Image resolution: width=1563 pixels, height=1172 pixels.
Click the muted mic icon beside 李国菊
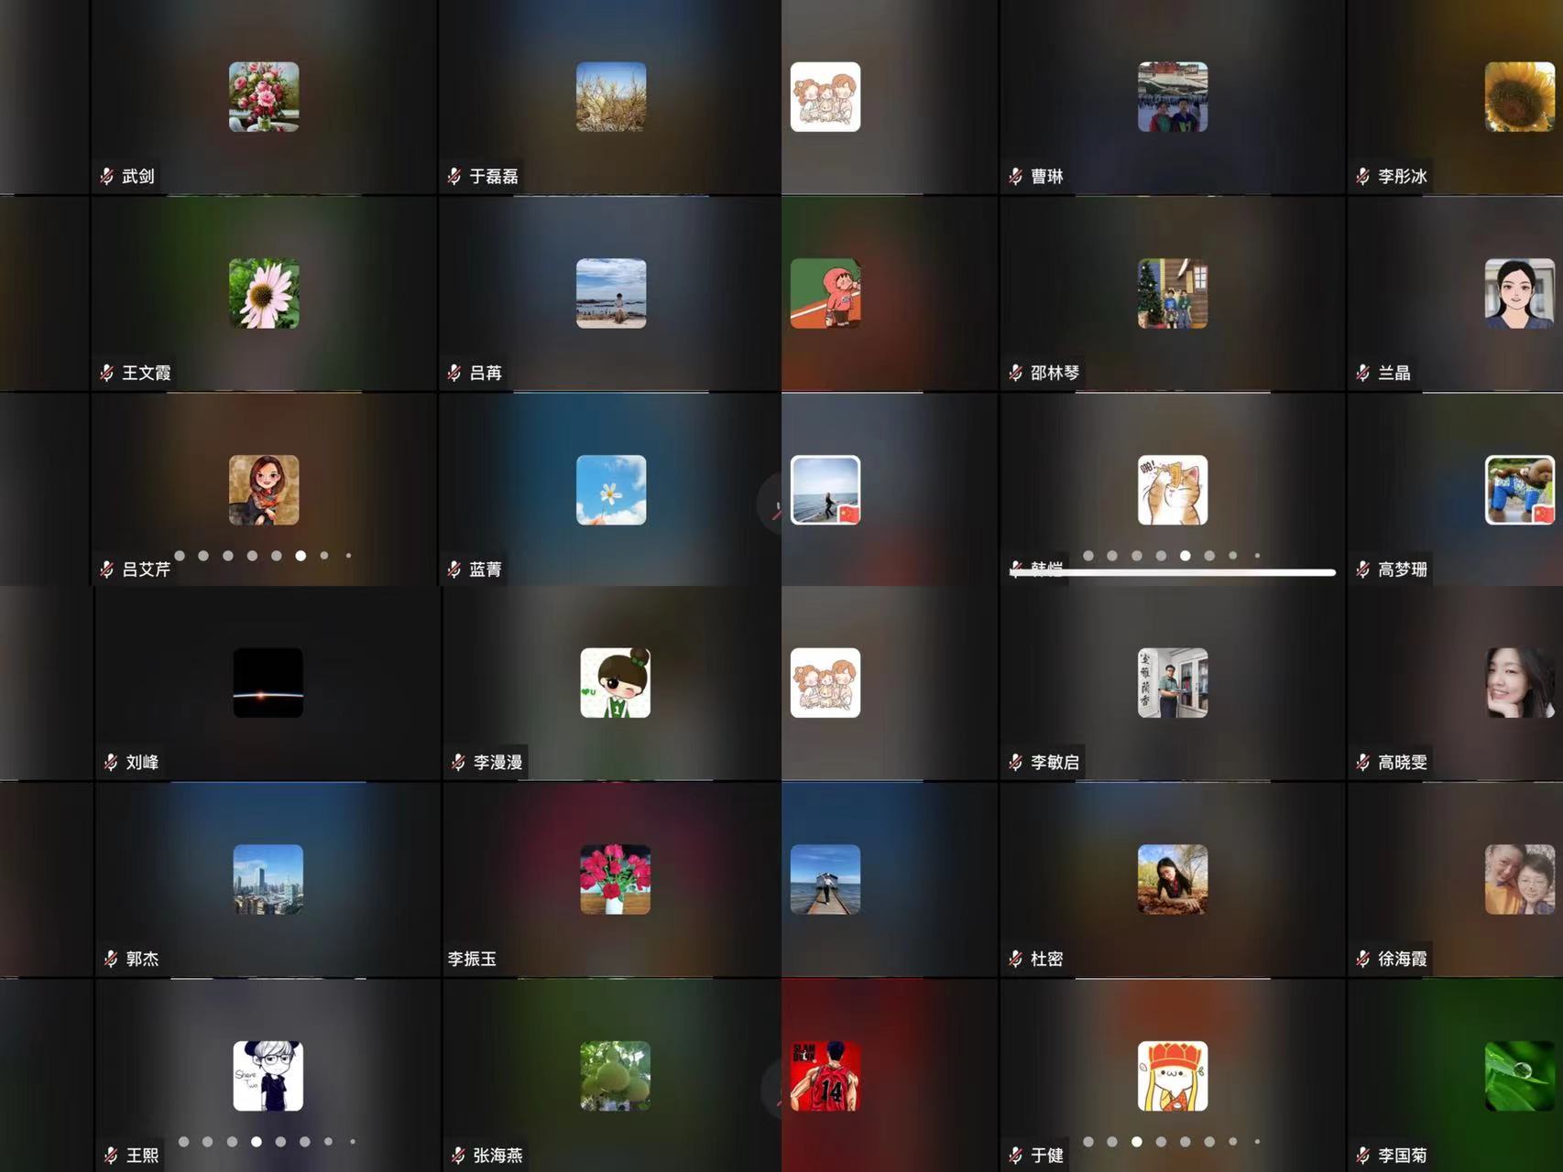click(x=1363, y=1156)
